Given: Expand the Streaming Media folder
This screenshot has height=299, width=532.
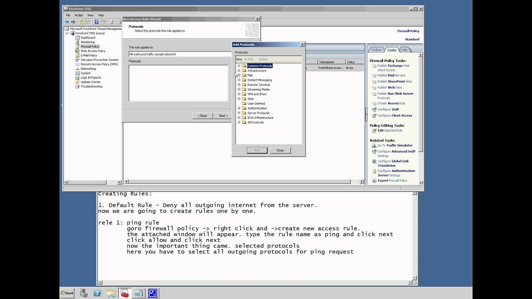Looking at the screenshot, I should [x=239, y=89].
